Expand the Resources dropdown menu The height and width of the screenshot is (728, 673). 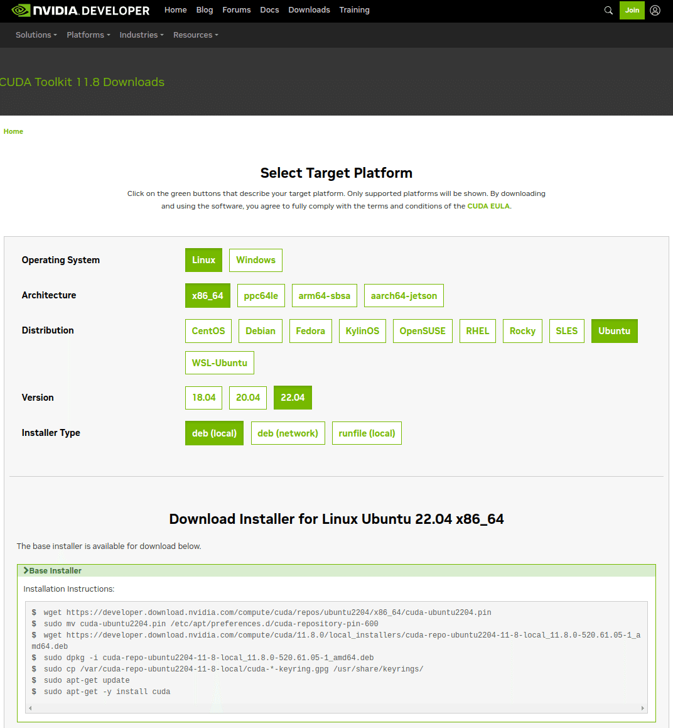click(x=195, y=35)
